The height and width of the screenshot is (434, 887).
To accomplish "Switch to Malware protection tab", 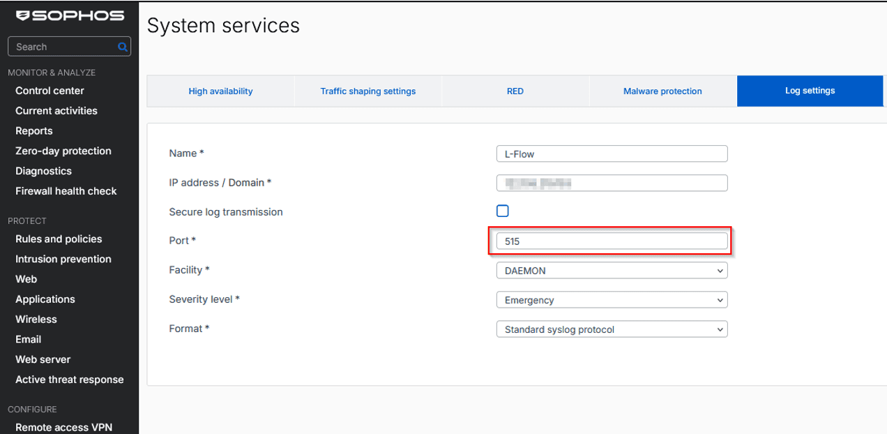I will (x=662, y=91).
